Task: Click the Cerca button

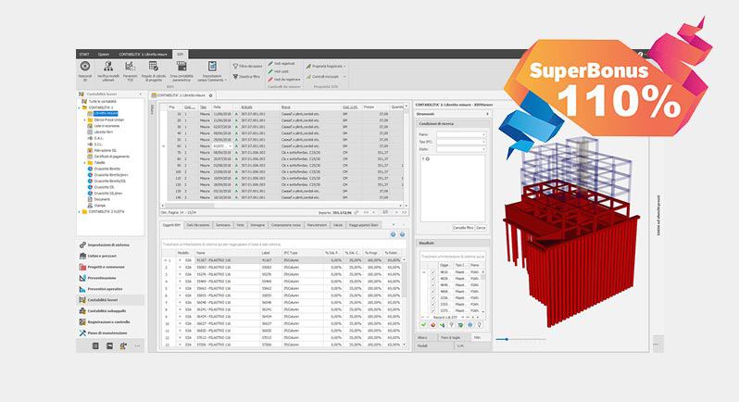Action: tap(481, 228)
